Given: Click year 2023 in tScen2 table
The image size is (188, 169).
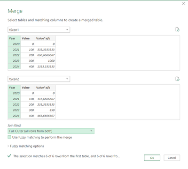Looking at the screenshot, I should (14, 110).
